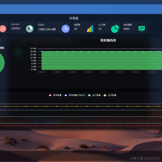162x162 pixels.
Task: Click the 12 MB y-axis label
Action: (33, 58)
